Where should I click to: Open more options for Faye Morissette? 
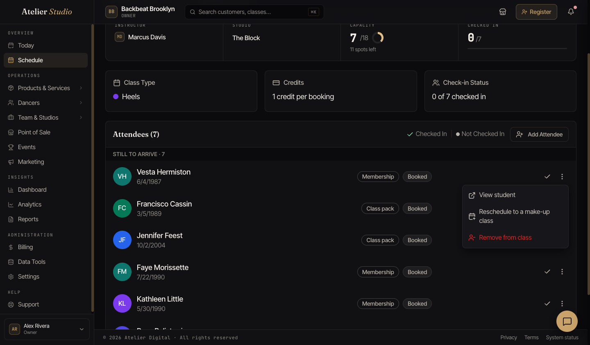(562, 272)
